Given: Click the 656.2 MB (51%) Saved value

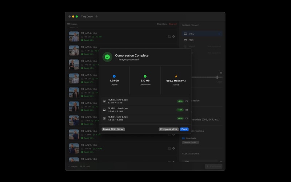Looking at the screenshot, I should click(x=176, y=80).
